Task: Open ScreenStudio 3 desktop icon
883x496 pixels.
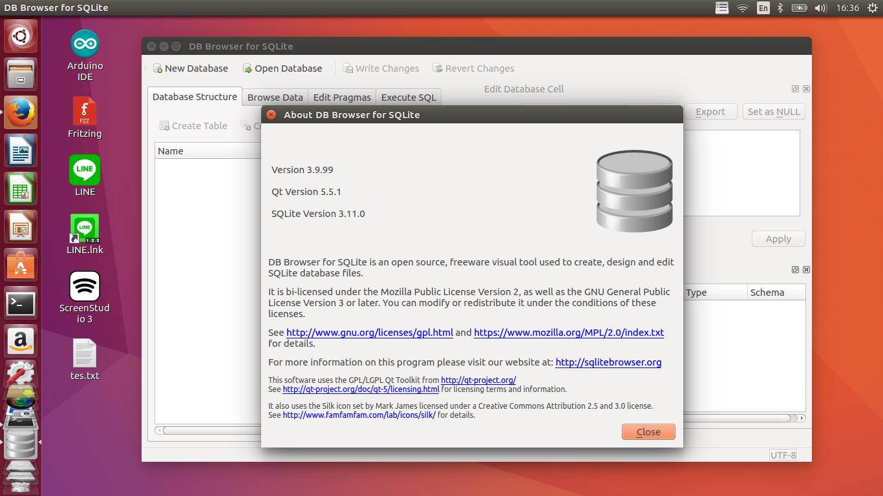Action: click(x=85, y=297)
